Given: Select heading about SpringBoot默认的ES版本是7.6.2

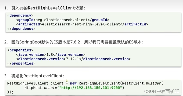Looking at the screenshot, I should click(77, 42).
